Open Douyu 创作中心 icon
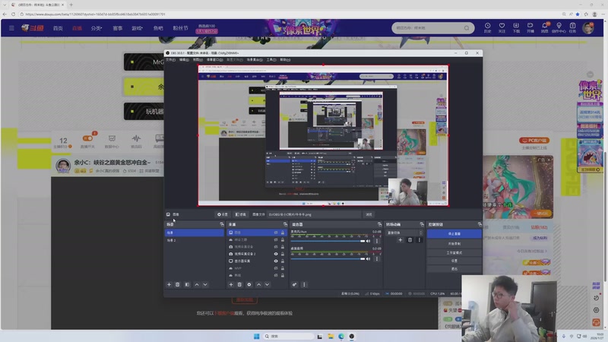Viewport: 608px width, 342px height. [x=559, y=27]
